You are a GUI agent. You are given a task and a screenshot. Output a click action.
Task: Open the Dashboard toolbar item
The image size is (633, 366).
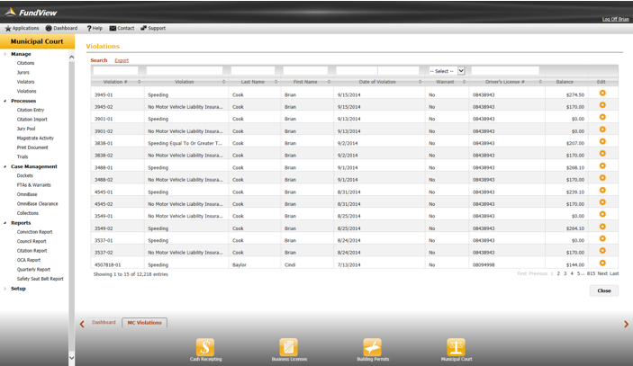pos(61,28)
